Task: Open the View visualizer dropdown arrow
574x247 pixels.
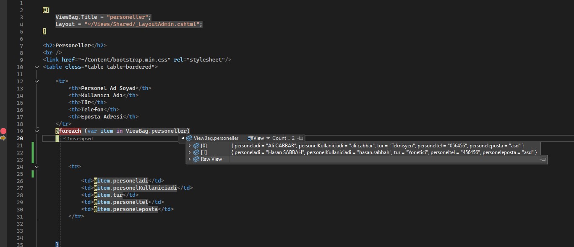Action: pos(268,138)
